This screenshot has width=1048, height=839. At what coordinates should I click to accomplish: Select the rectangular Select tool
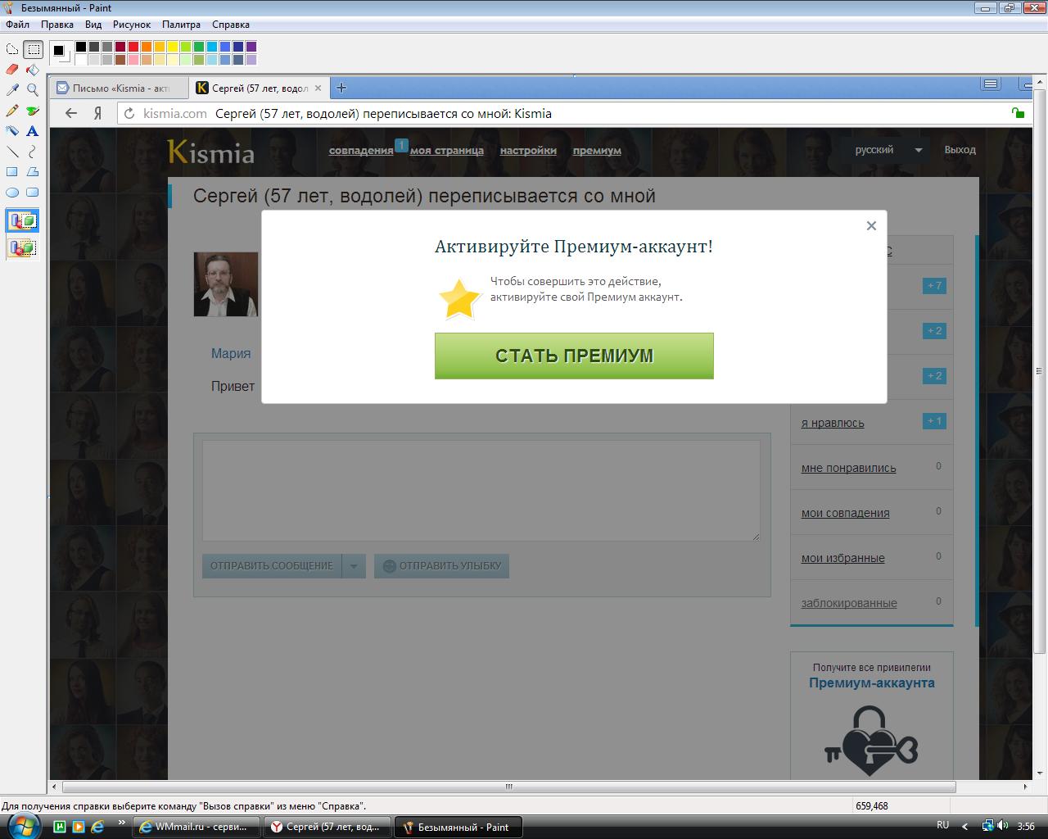click(x=33, y=49)
